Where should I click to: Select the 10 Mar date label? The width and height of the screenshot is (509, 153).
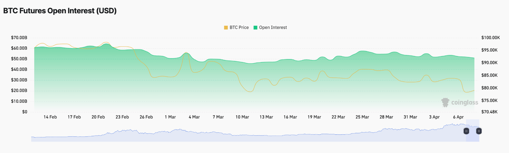tap(242, 117)
